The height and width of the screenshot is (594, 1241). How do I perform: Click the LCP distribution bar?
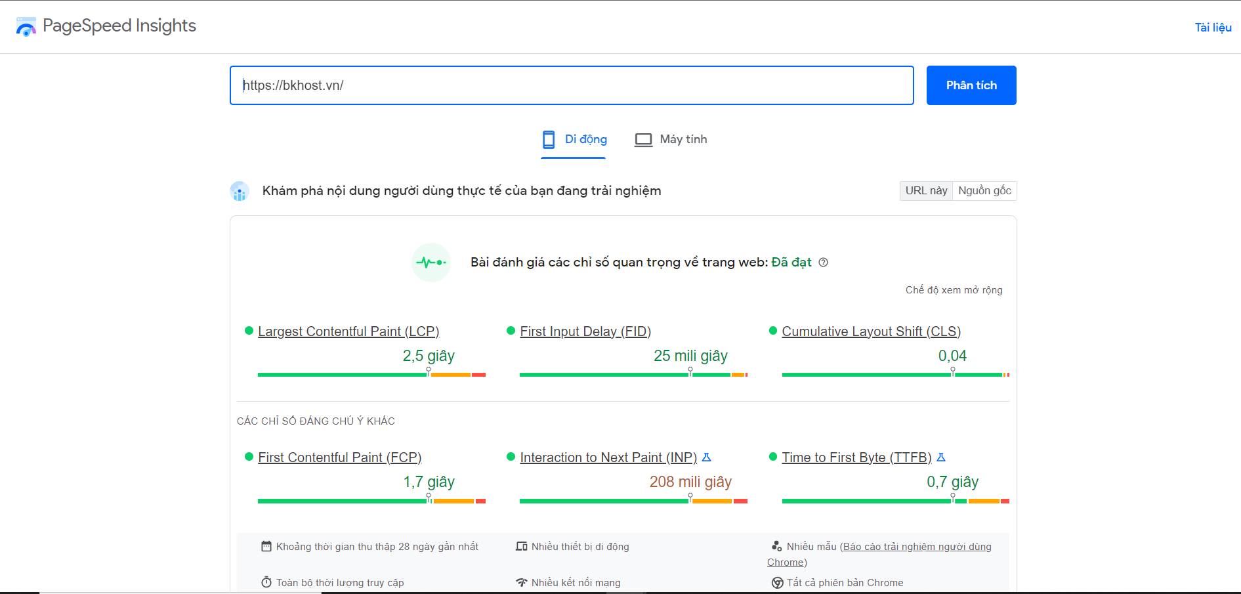tap(371, 374)
